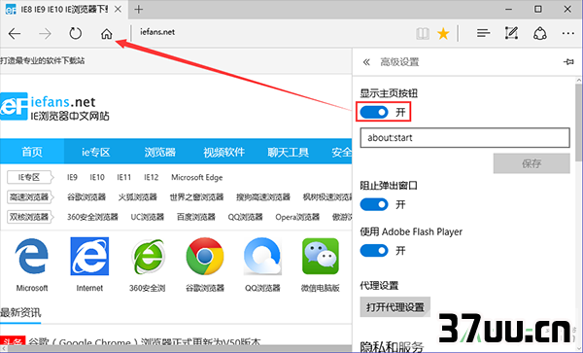
Task: Pin the Advanced Settings pane
Action: pos(568,61)
